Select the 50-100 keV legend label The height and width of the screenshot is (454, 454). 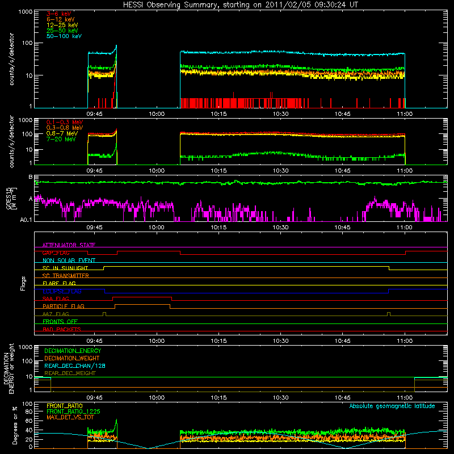coord(64,36)
